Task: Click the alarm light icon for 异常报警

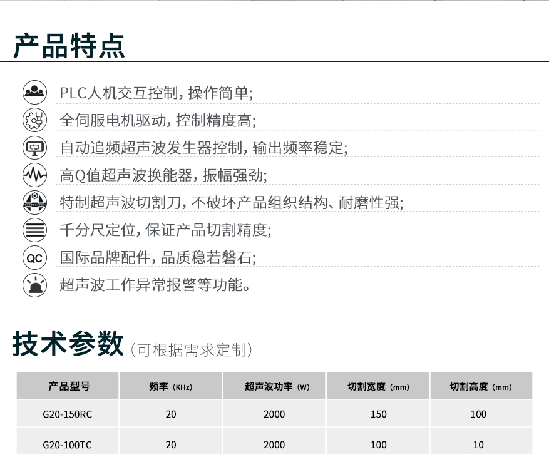Action: click(34, 285)
